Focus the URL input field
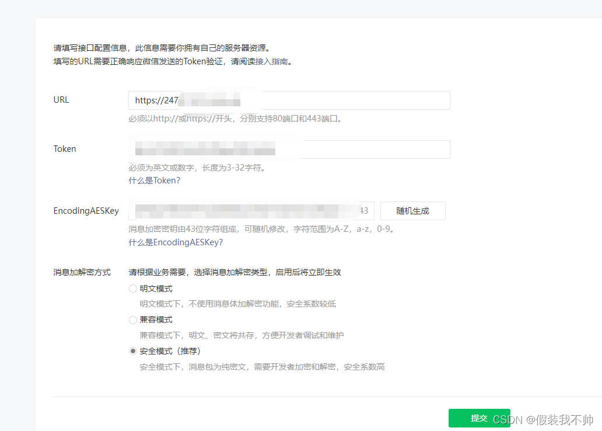The image size is (602, 431). [289, 100]
